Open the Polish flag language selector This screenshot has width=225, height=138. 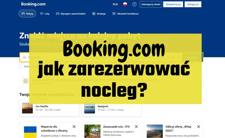pos(125,4)
